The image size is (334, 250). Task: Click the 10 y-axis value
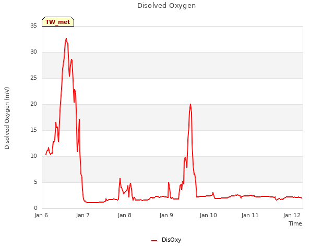click(x=33, y=156)
